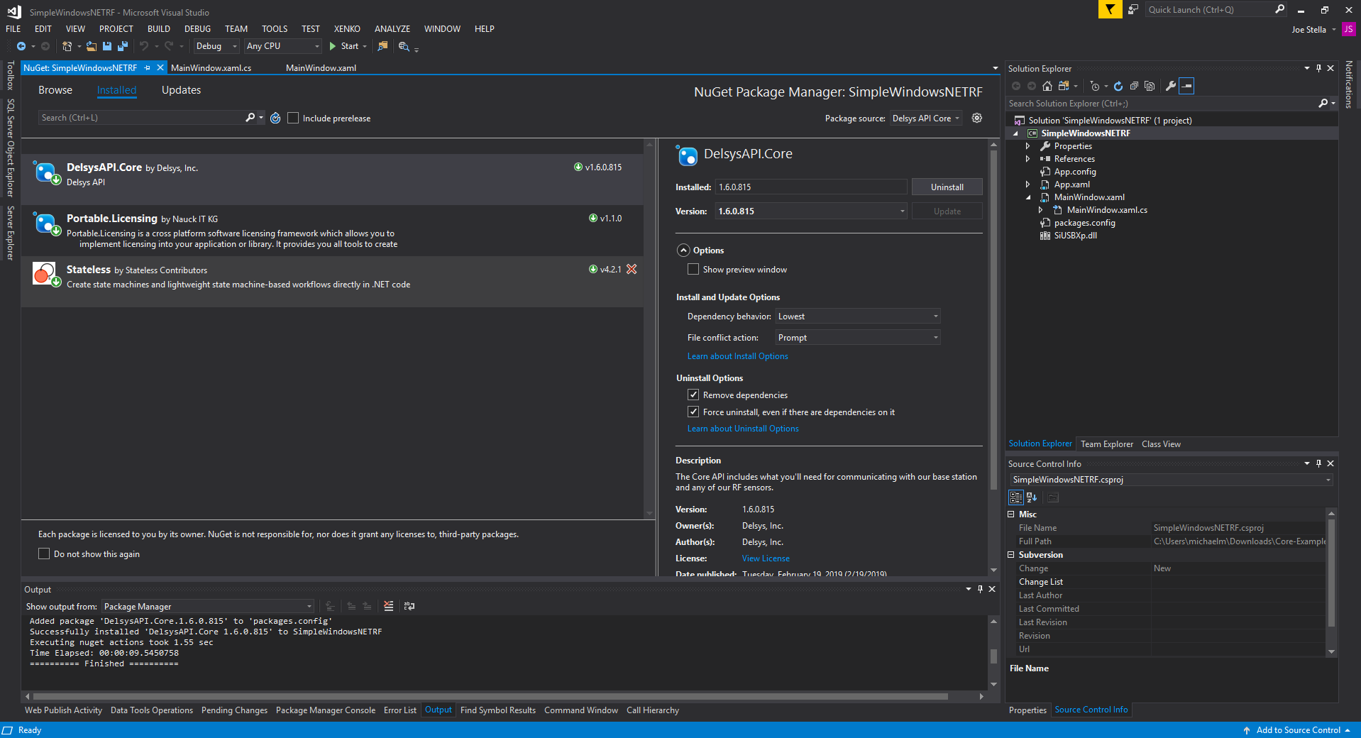Toggle Word Wrap icon in Output panel
This screenshot has width=1361, height=738.
(x=409, y=606)
